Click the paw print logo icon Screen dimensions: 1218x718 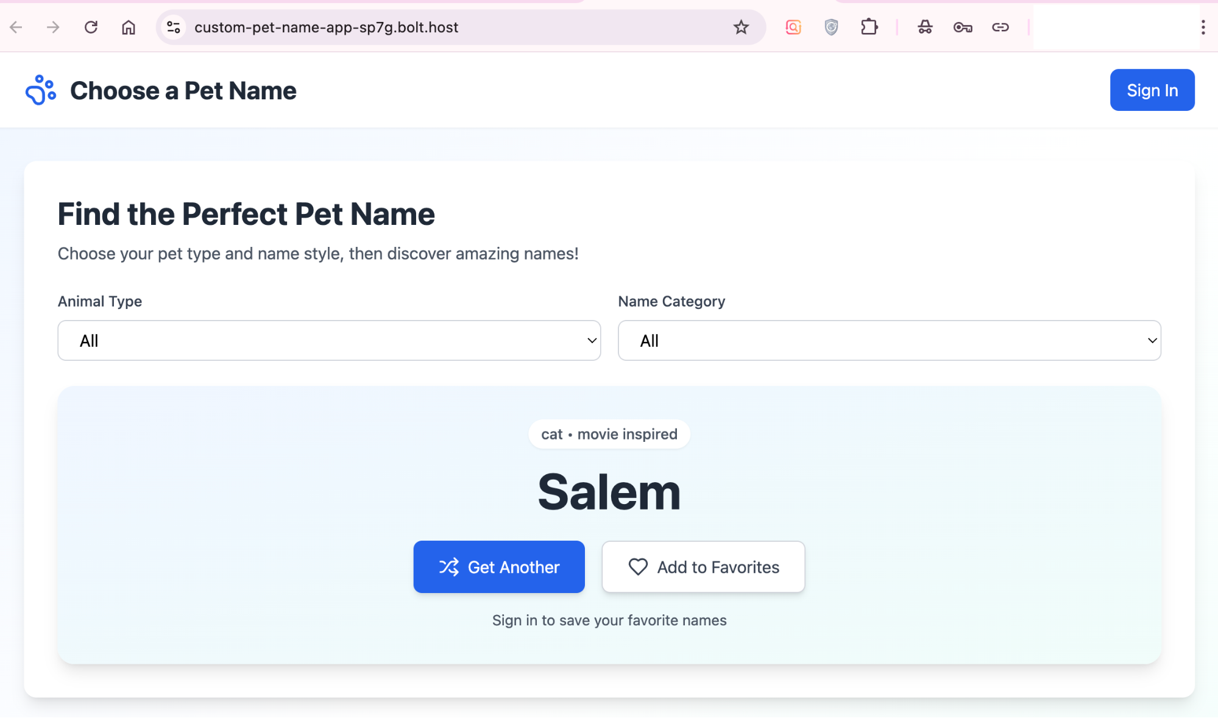(40, 90)
